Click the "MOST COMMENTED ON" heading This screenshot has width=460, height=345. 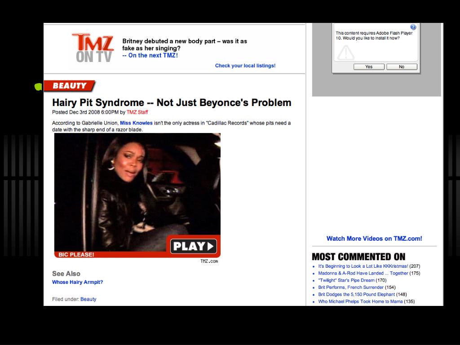click(358, 257)
